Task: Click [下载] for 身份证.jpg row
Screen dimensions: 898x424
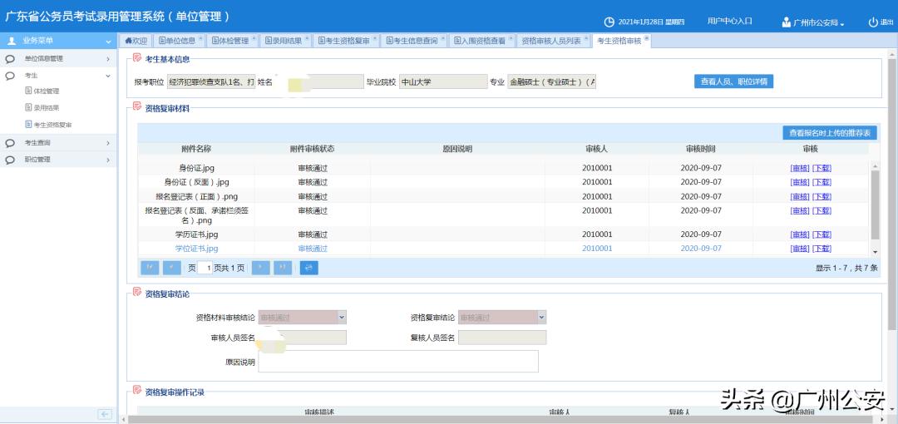Action: pos(822,168)
